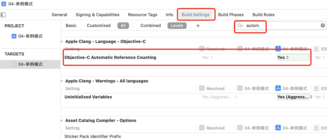The width and height of the screenshot is (327, 139).
Task: Toggle the sidebar panel icon
Action: tap(3, 15)
